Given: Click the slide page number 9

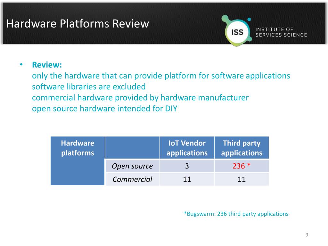Looking at the screenshot, I should (x=307, y=235).
